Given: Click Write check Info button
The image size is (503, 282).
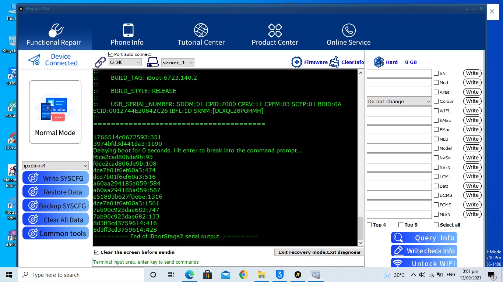Looking at the screenshot, I should pos(424,251).
